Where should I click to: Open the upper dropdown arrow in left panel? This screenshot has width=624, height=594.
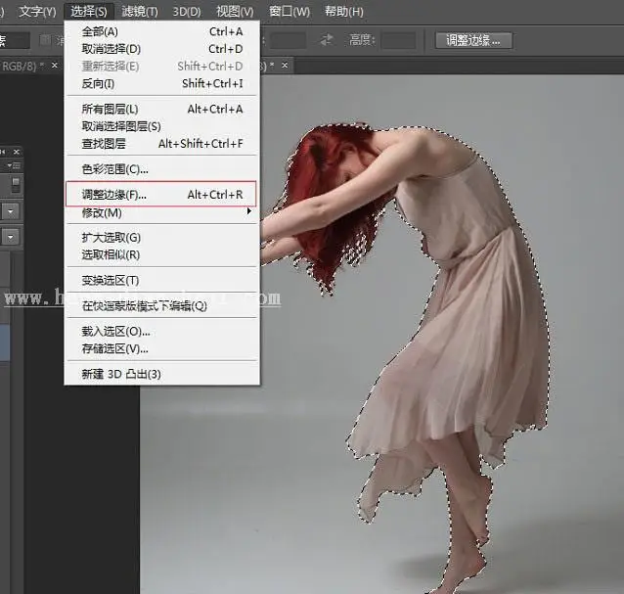pos(11,211)
